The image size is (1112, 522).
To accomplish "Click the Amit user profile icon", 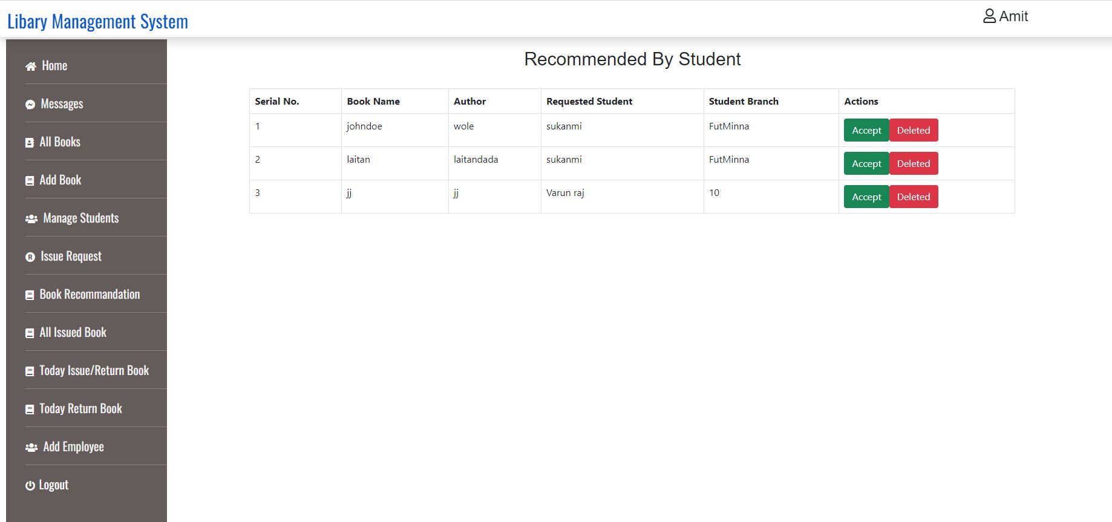I will click(990, 16).
